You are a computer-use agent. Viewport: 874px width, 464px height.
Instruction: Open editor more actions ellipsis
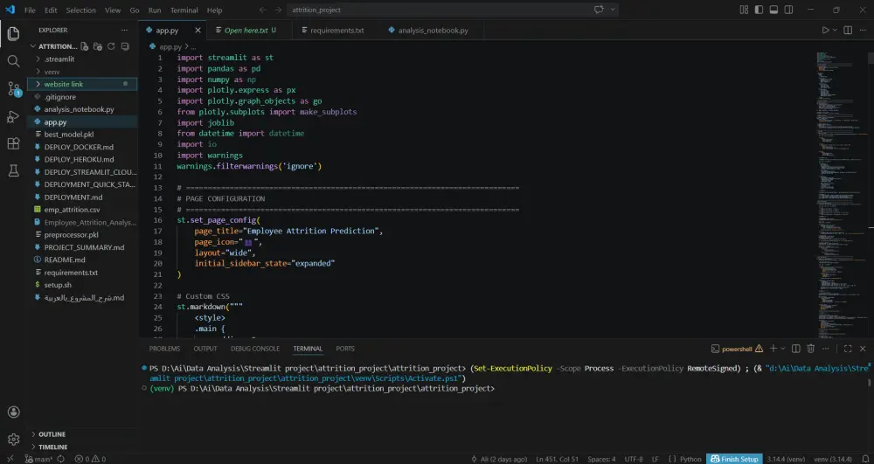point(863,30)
